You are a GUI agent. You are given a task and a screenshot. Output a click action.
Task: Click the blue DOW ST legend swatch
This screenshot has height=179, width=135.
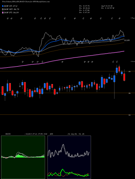3,6
